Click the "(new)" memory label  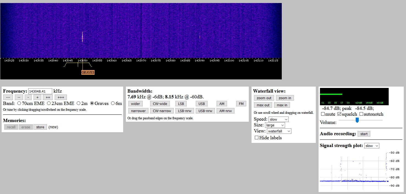(53, 127)
